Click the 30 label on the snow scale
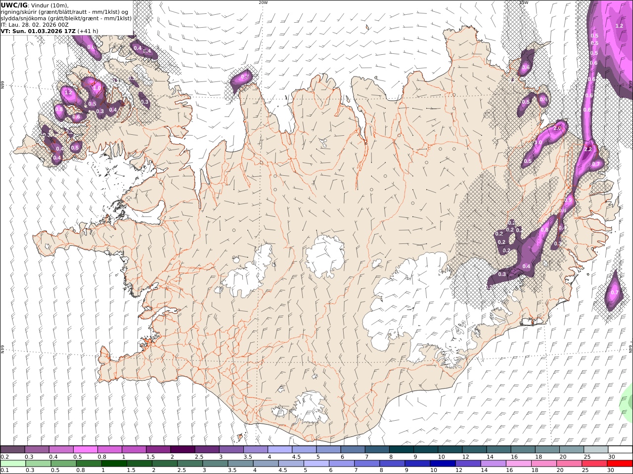 pyautogui.click(x=611, y=457)
